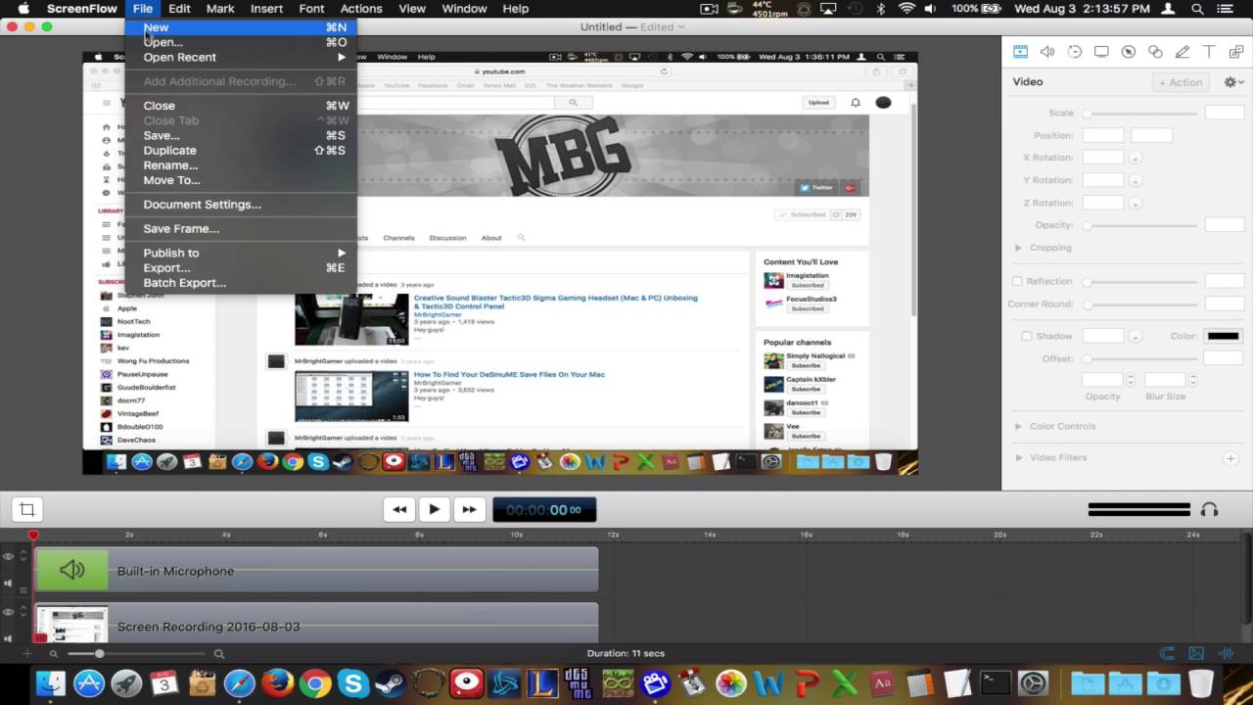Click the Wi-Fi status icon in menu bar
Screen dimensions: 1253x705
[x=906, y=9]
